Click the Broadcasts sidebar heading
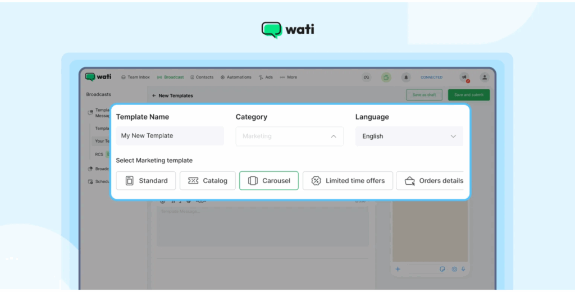 [x=99, y=94]
